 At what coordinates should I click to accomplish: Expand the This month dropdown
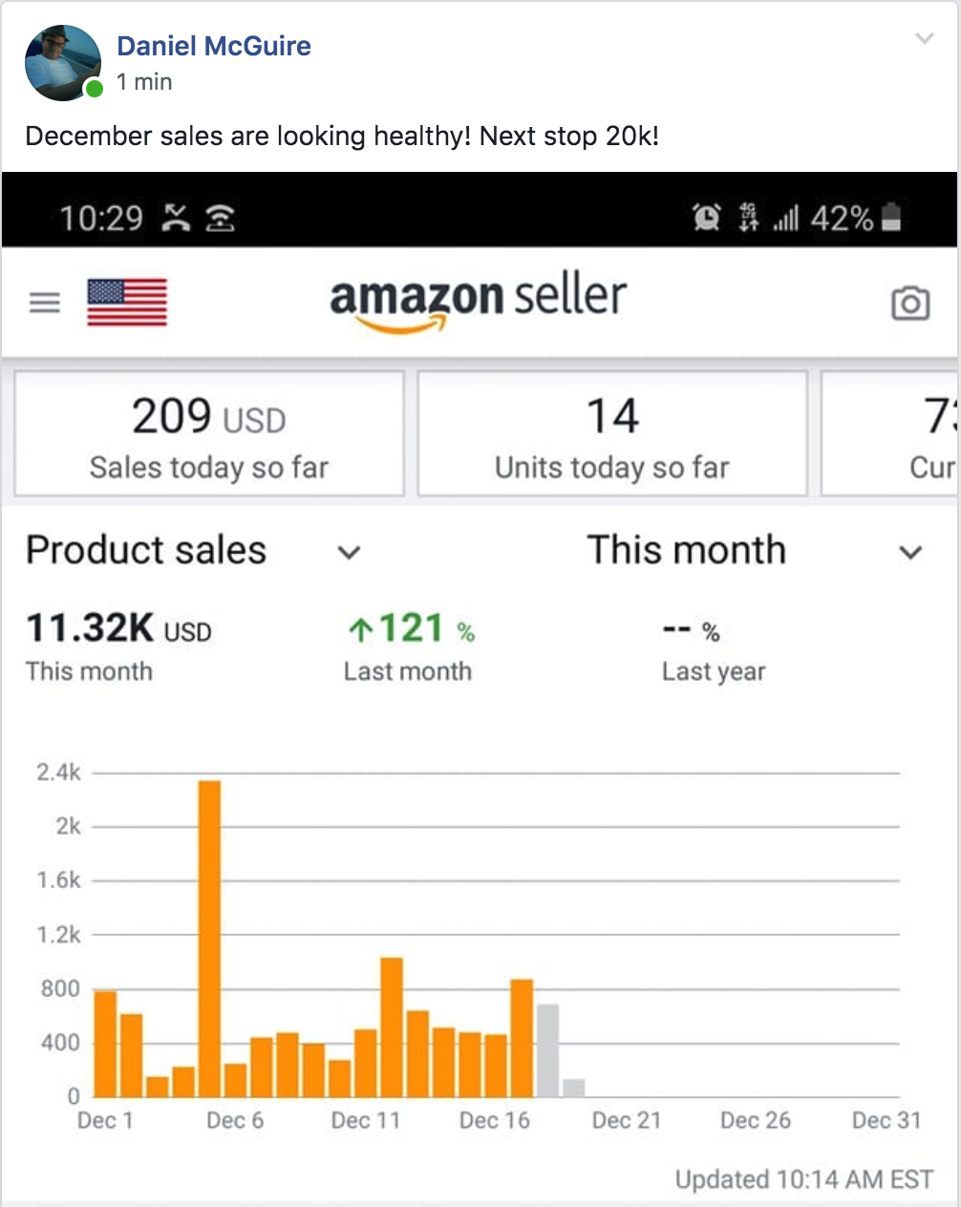[x=911, y=552]
